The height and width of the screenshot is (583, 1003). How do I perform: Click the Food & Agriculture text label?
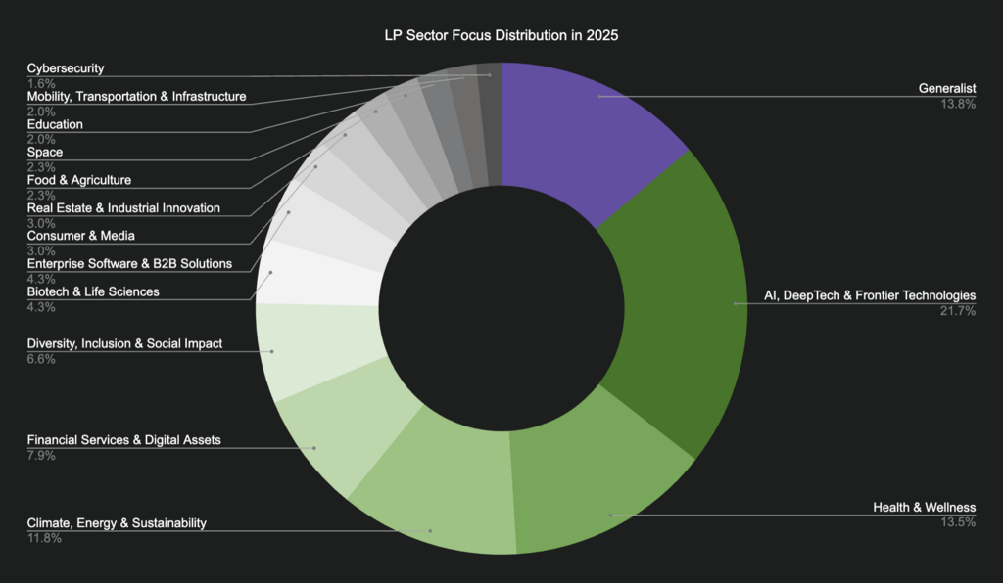click(x=78, y=180)
